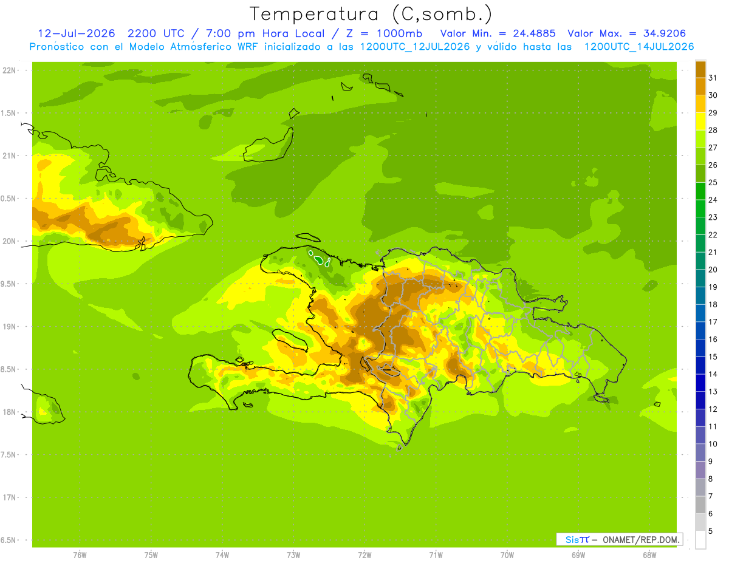729x563 pixels.
Task: Click the 74W longitude axis label
Action: (x=222, y=555)
